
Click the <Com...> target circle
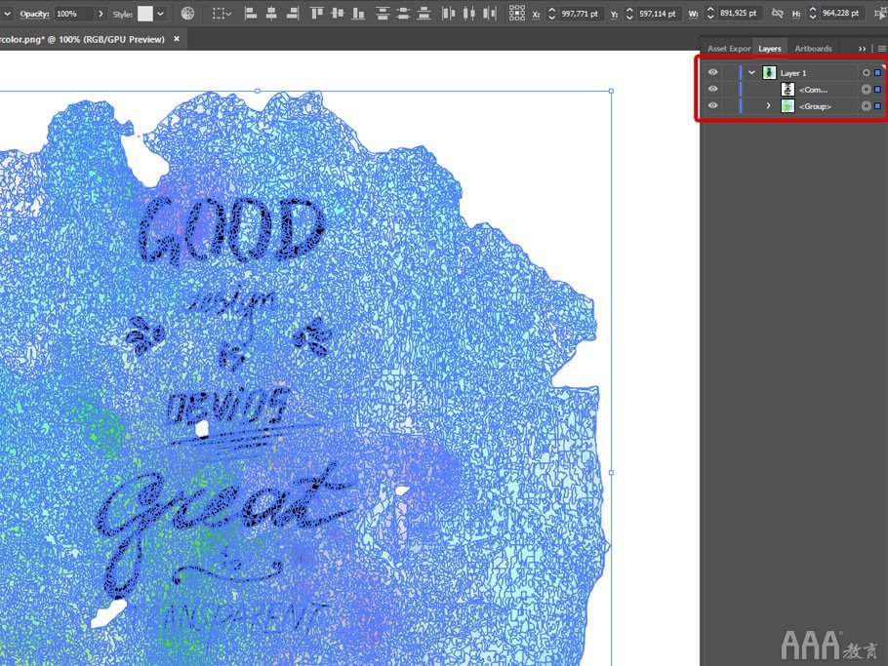[866, 90]
